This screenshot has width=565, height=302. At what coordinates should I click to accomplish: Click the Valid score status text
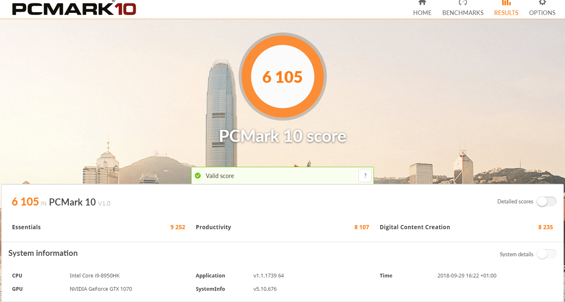[220, 176]
